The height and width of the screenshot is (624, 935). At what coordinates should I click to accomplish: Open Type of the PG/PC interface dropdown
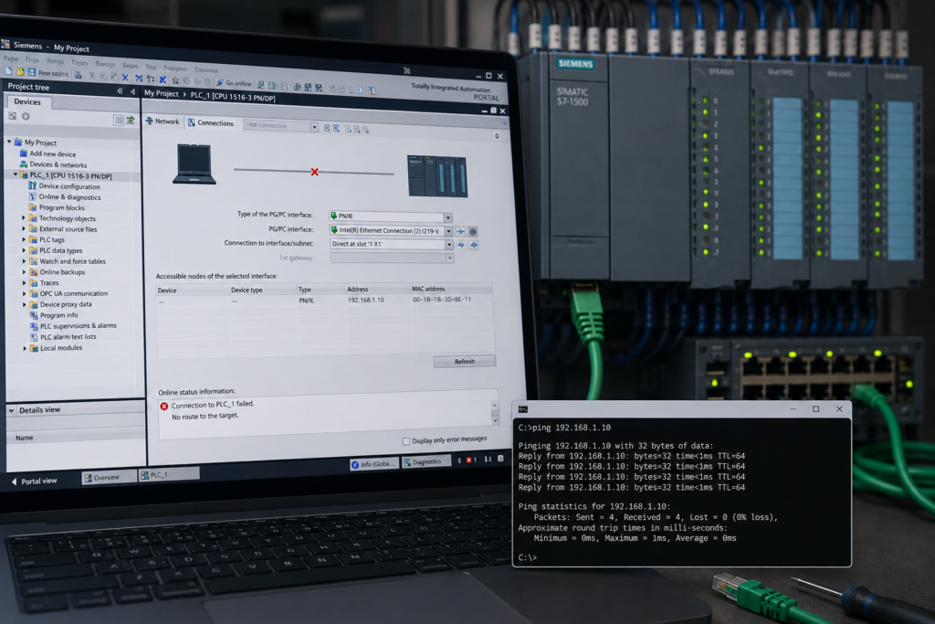(447, 217)
